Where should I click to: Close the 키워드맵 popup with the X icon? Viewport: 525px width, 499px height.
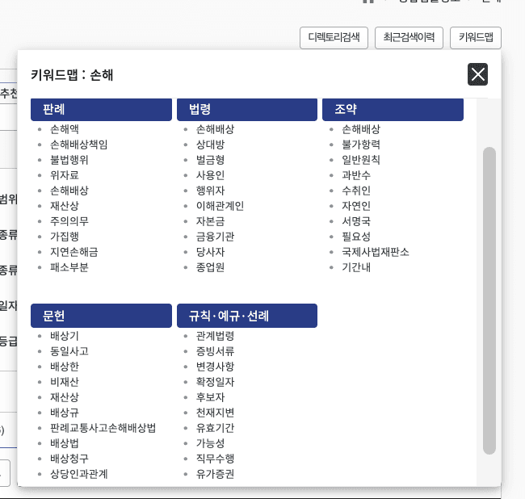tap(477, 74)
